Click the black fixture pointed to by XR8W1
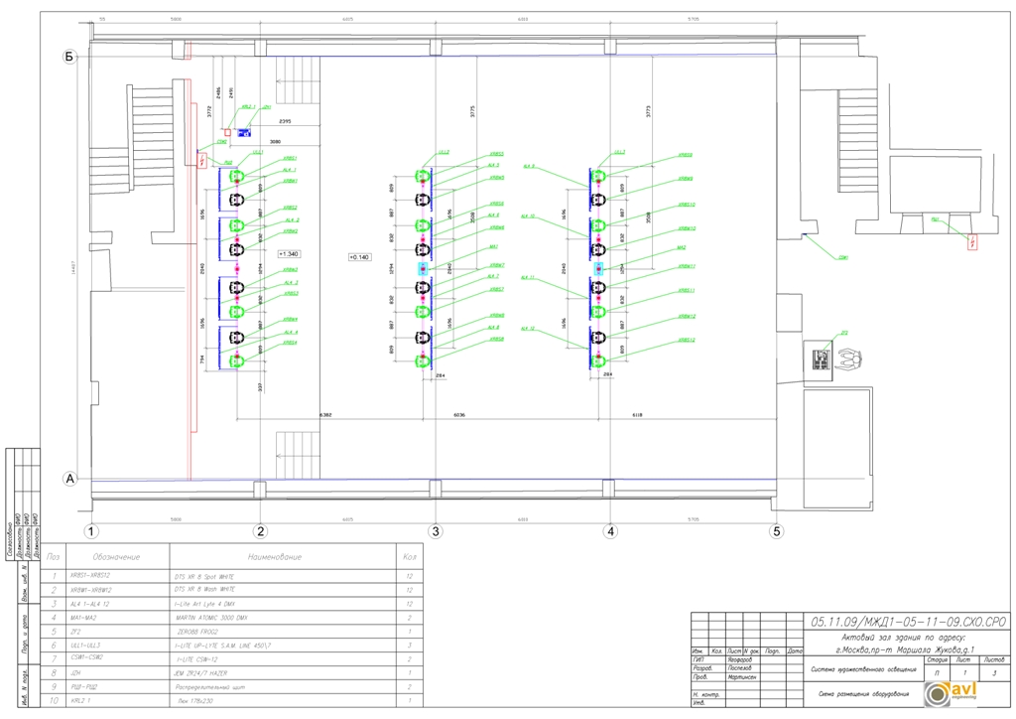 tap(236, 200)
